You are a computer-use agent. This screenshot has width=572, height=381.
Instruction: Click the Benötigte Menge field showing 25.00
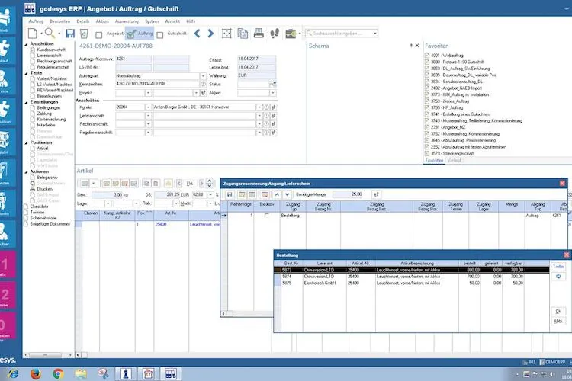point(349,194)
